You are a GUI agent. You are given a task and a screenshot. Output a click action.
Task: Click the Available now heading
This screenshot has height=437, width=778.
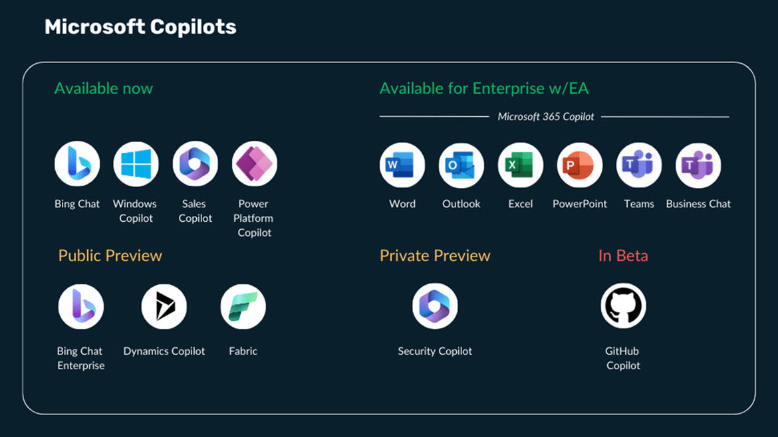(x=104, y=88)
